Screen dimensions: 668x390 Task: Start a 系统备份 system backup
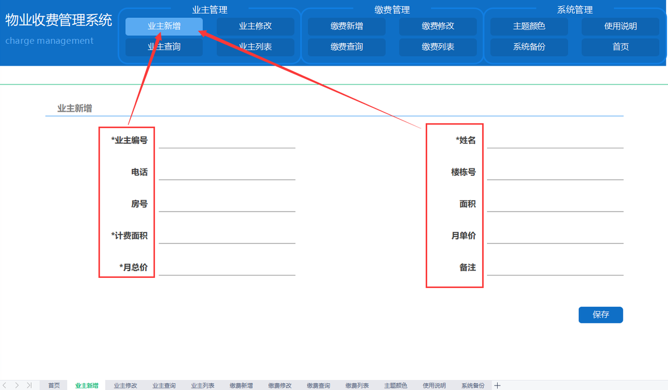tap(528, 47)
